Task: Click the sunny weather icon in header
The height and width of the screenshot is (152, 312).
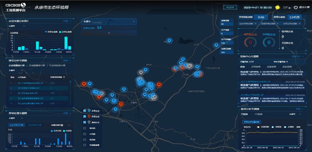Action: 277,7
